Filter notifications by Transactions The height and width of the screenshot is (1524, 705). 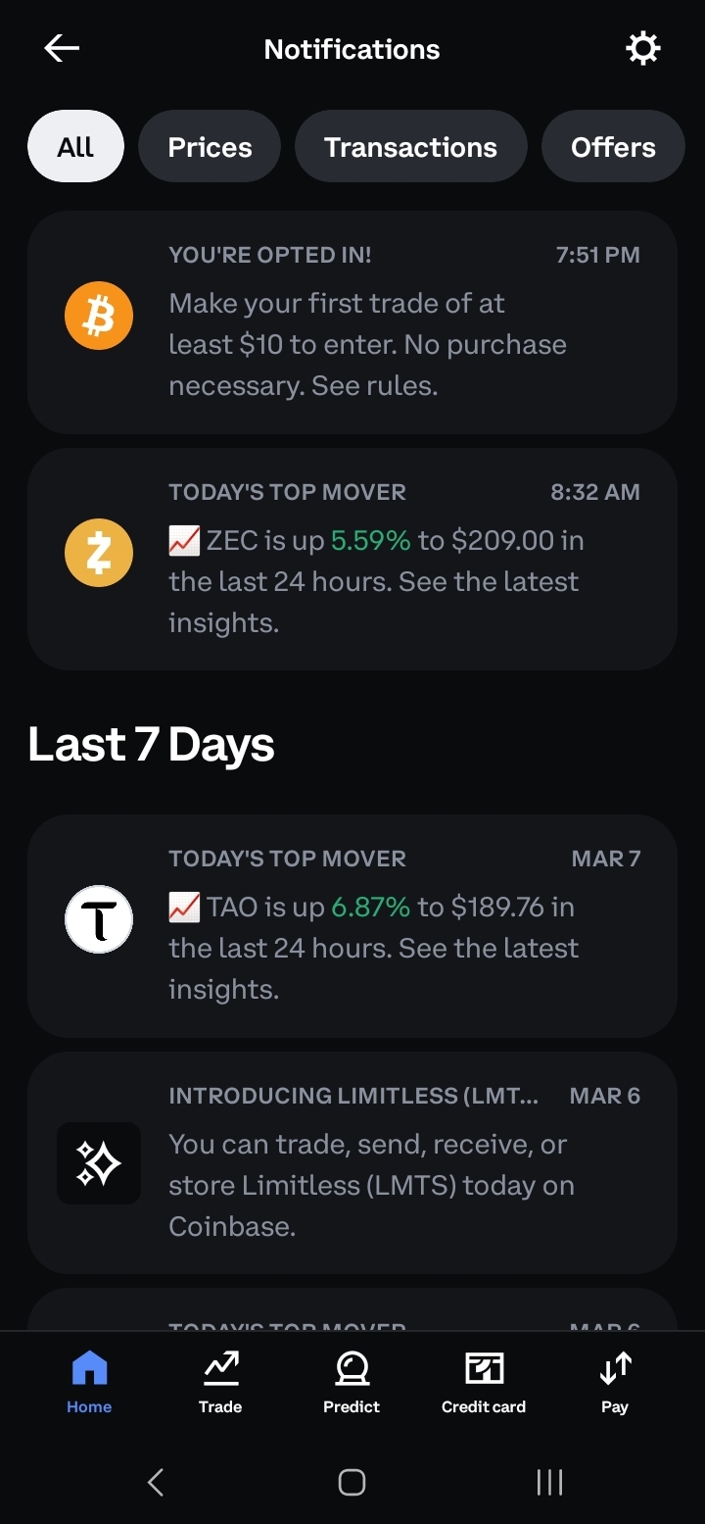tap(410, 147)
